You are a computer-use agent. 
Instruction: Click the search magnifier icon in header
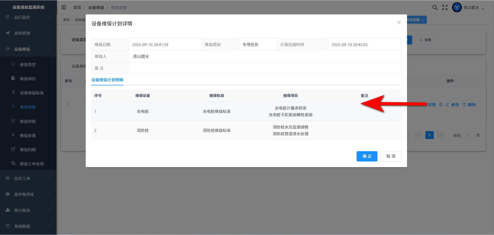click(435, 7)
